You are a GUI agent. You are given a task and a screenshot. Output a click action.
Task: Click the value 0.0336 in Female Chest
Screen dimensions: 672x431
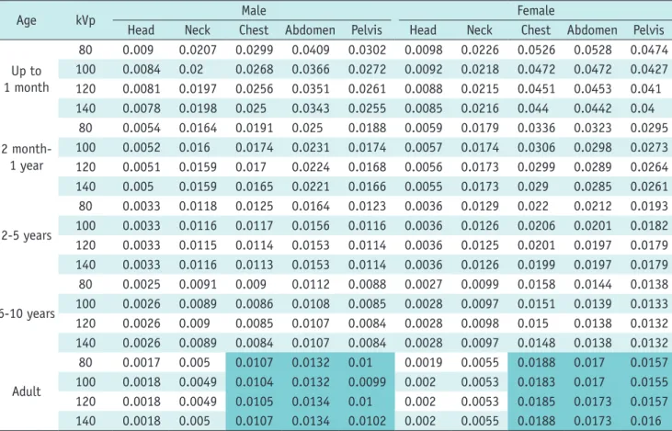point(536,128)
